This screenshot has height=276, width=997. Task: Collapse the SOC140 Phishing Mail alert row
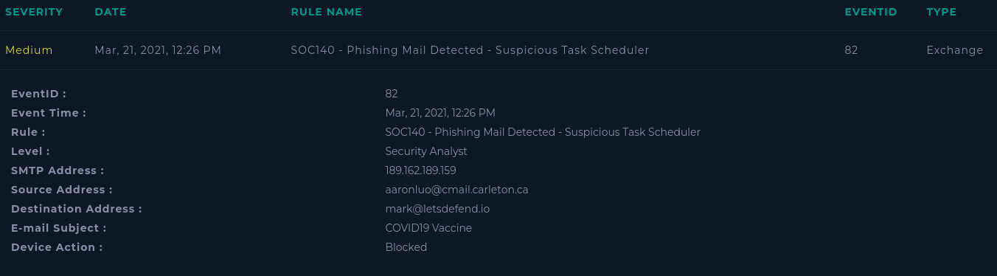point(498,50)
